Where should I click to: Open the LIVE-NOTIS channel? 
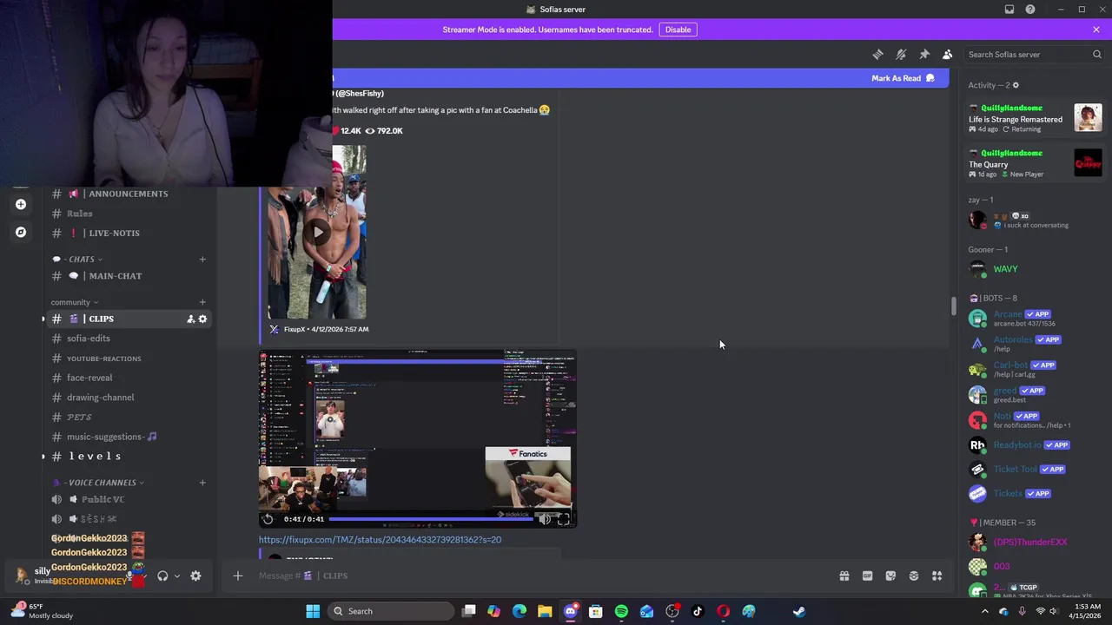[x=128, y=233]
